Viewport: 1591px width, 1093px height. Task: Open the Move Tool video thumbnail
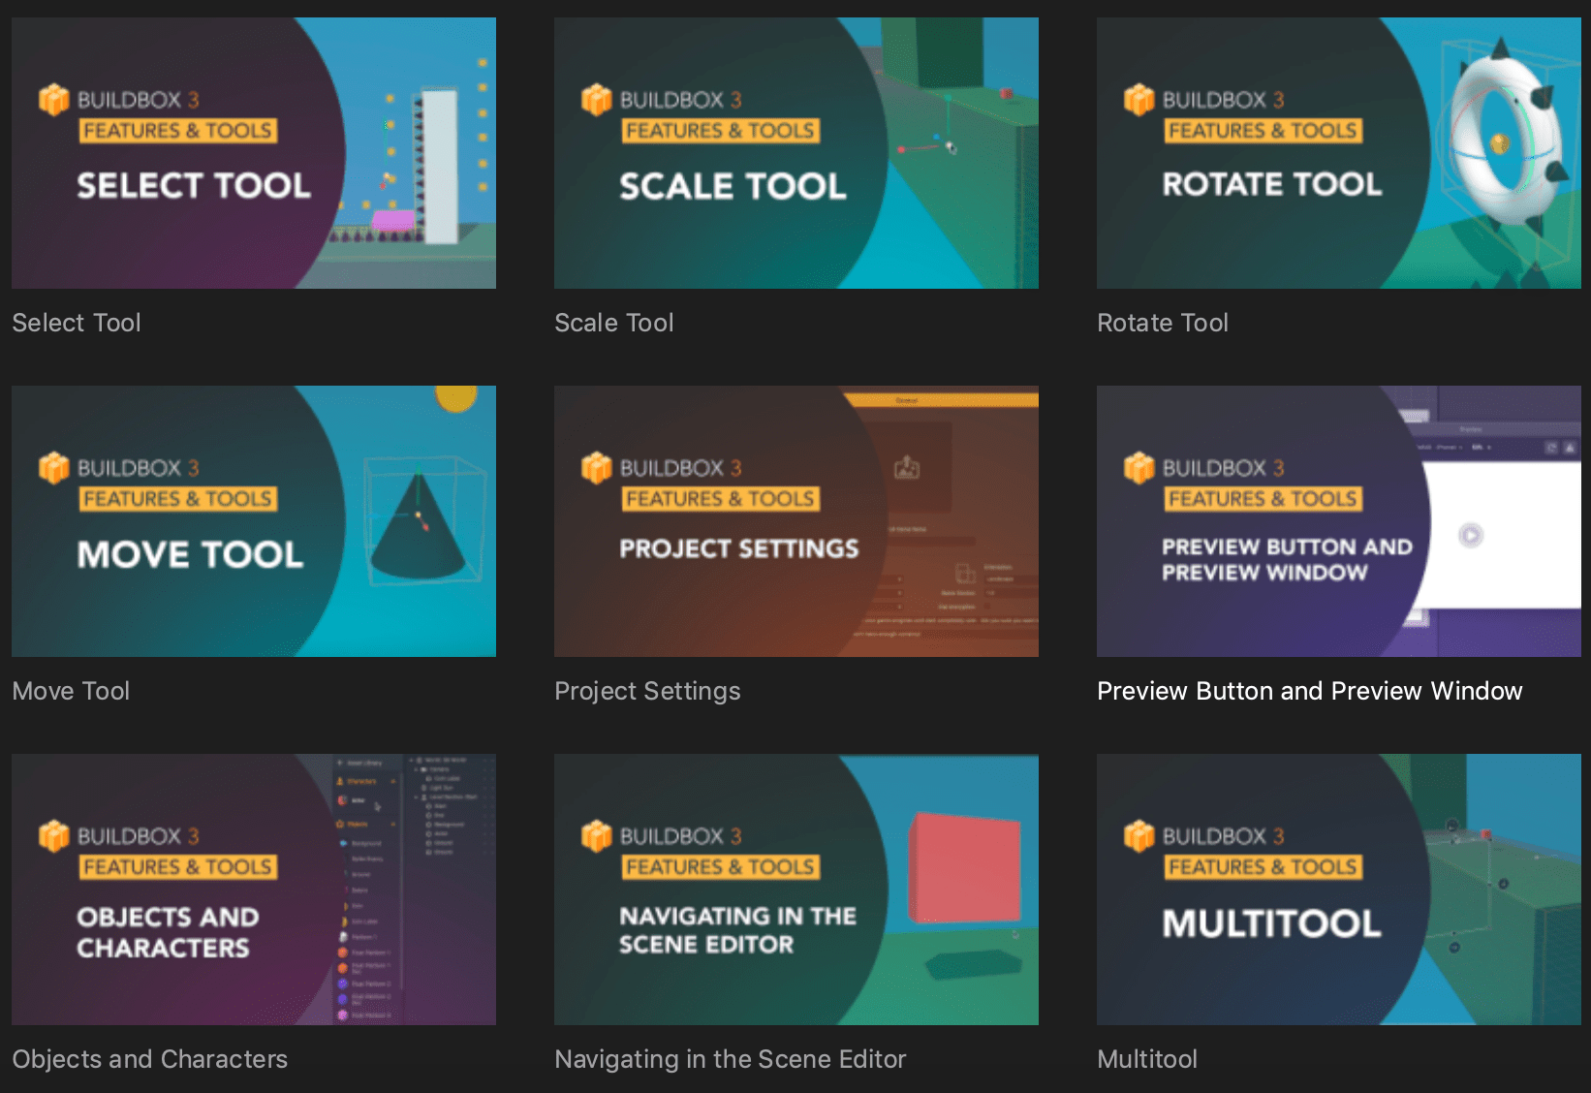pos(252,520)
